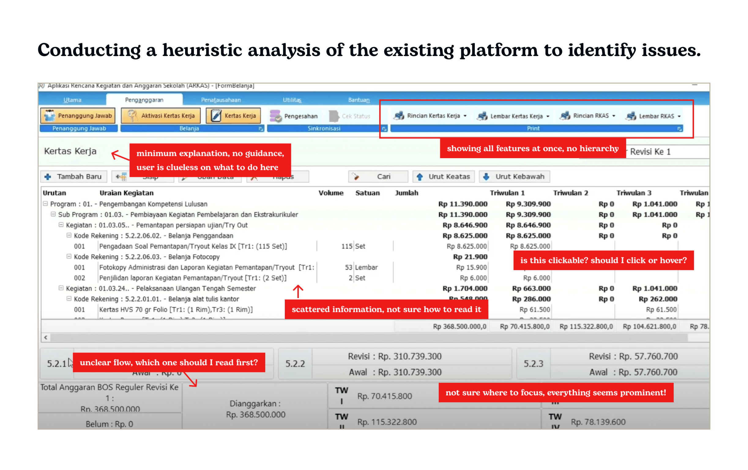Click the horizontal scrollbar left arrow
Image resolution: width=748 pixels, height=470 pixels.
point(46,338)
